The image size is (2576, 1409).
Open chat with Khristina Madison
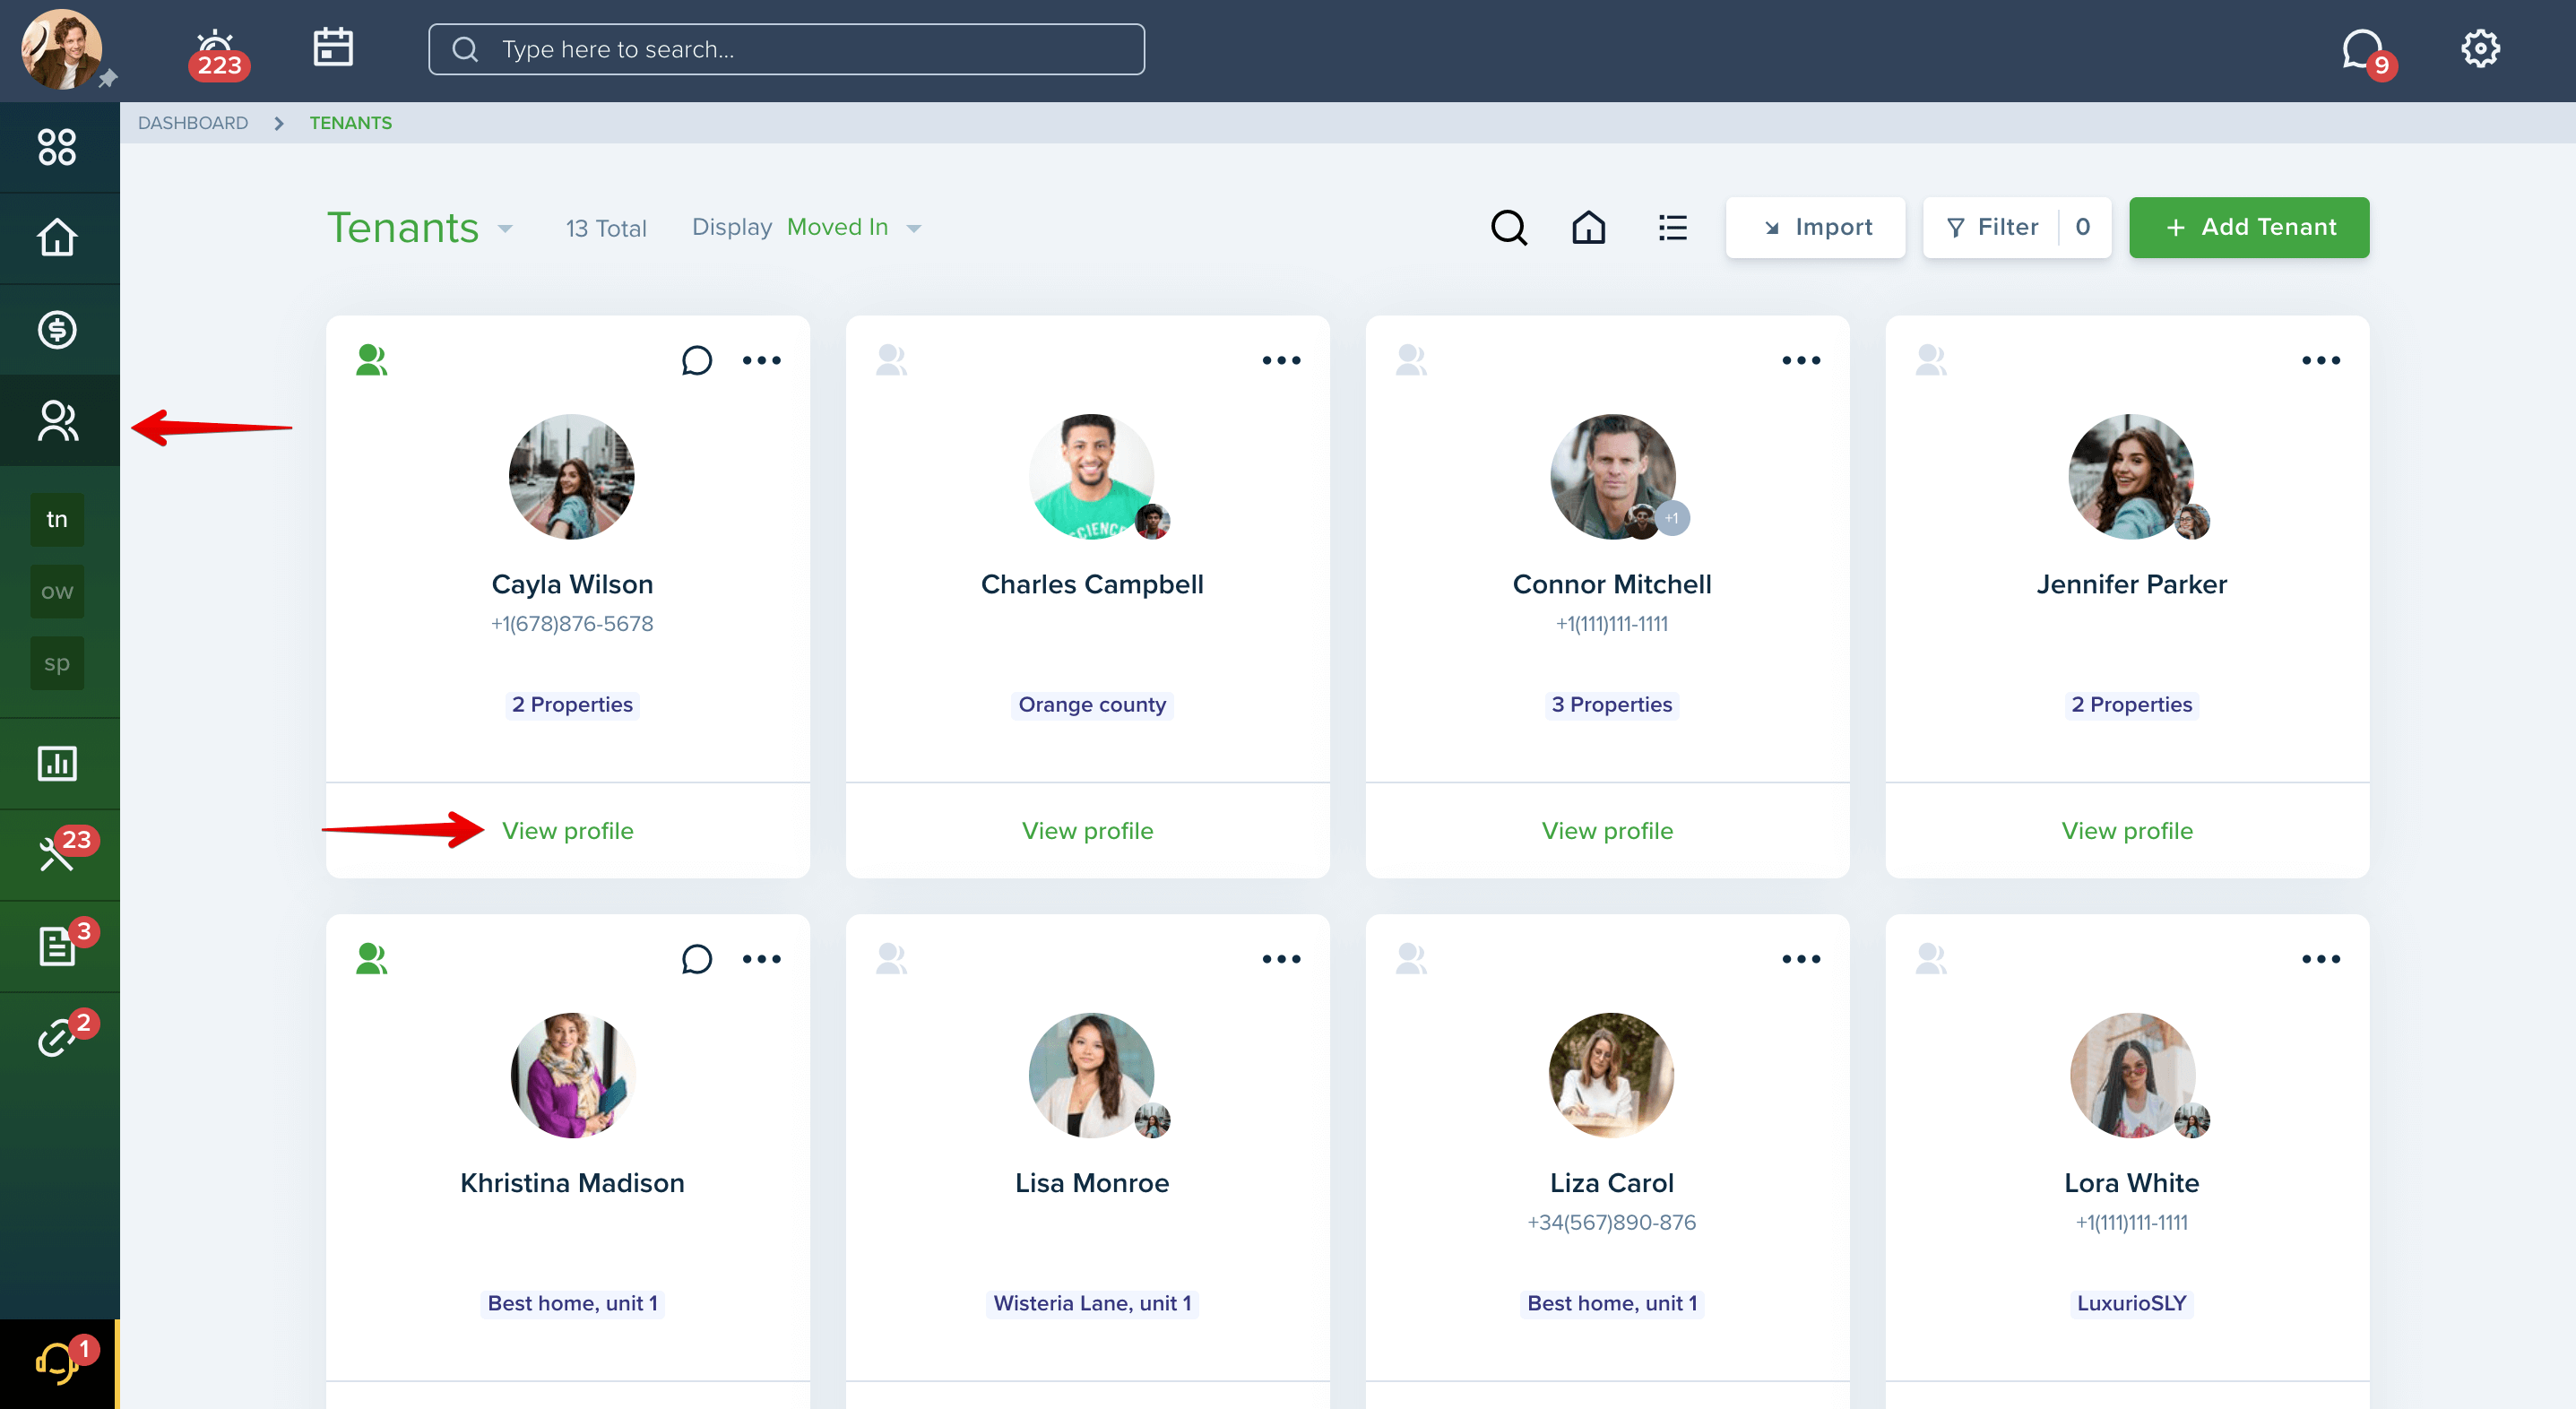697,959
